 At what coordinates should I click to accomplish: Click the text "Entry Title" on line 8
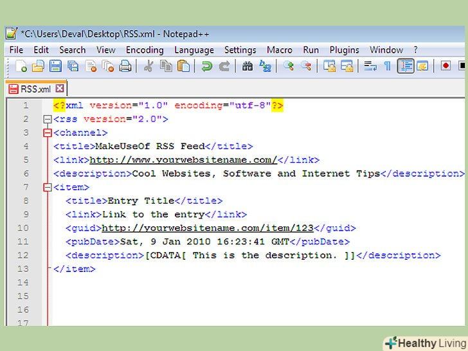(x=141, y=201)
